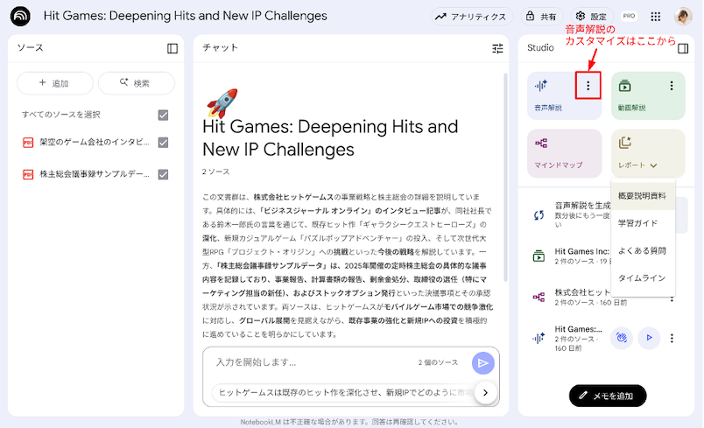Click the 2 ソース count text
This screenshot has width=704, height=428.
point(216,172)
